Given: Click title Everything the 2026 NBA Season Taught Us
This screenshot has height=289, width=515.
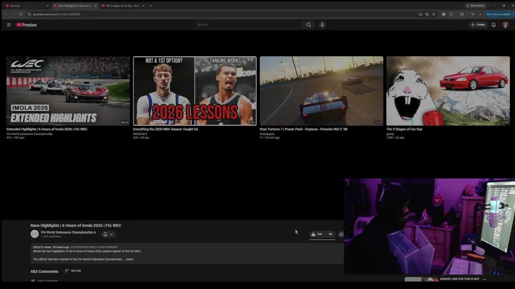Looking at the screenshot, I should (165, 129).
